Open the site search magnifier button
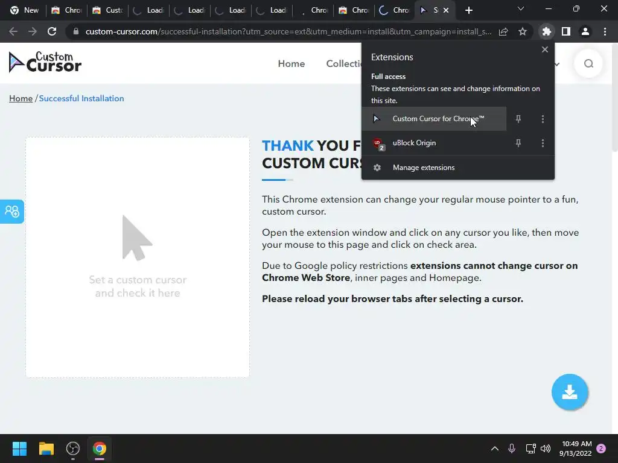 (x=588, y=64)
